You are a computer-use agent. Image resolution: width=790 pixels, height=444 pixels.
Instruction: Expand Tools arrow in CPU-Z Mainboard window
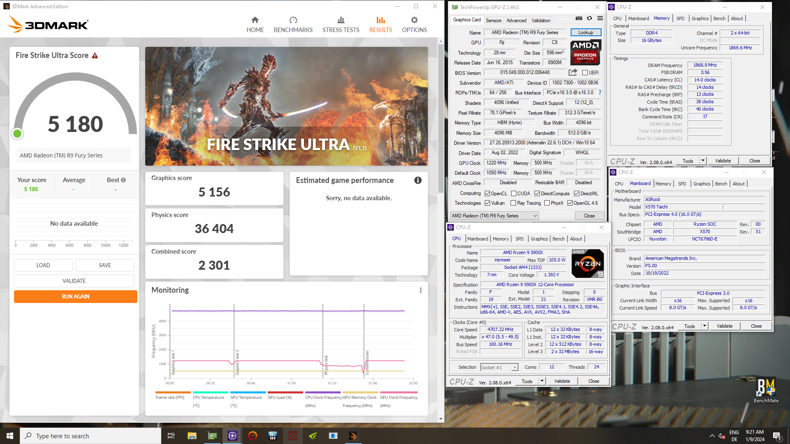pos(704,326)
